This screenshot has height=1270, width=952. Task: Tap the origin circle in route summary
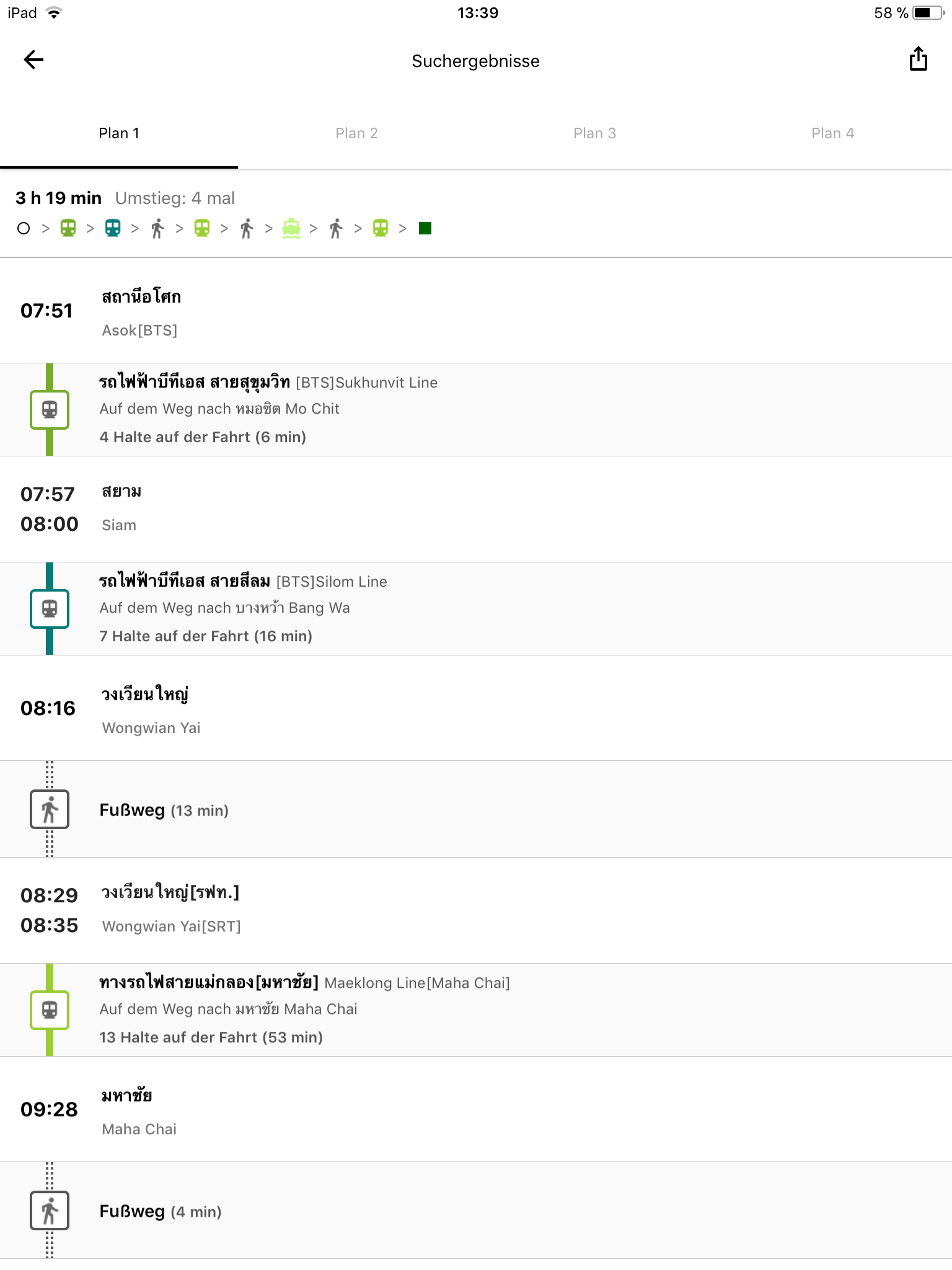pyautogui.click(x=24, y=228)
